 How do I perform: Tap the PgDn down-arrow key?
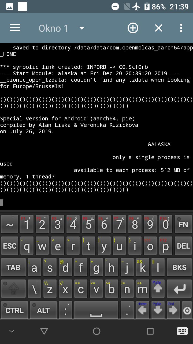click(158, 310)
